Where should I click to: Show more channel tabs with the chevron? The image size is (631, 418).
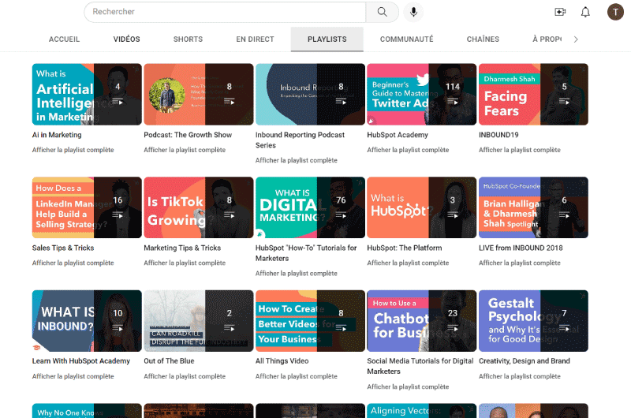pyautogui.click(x=576, y=39)
